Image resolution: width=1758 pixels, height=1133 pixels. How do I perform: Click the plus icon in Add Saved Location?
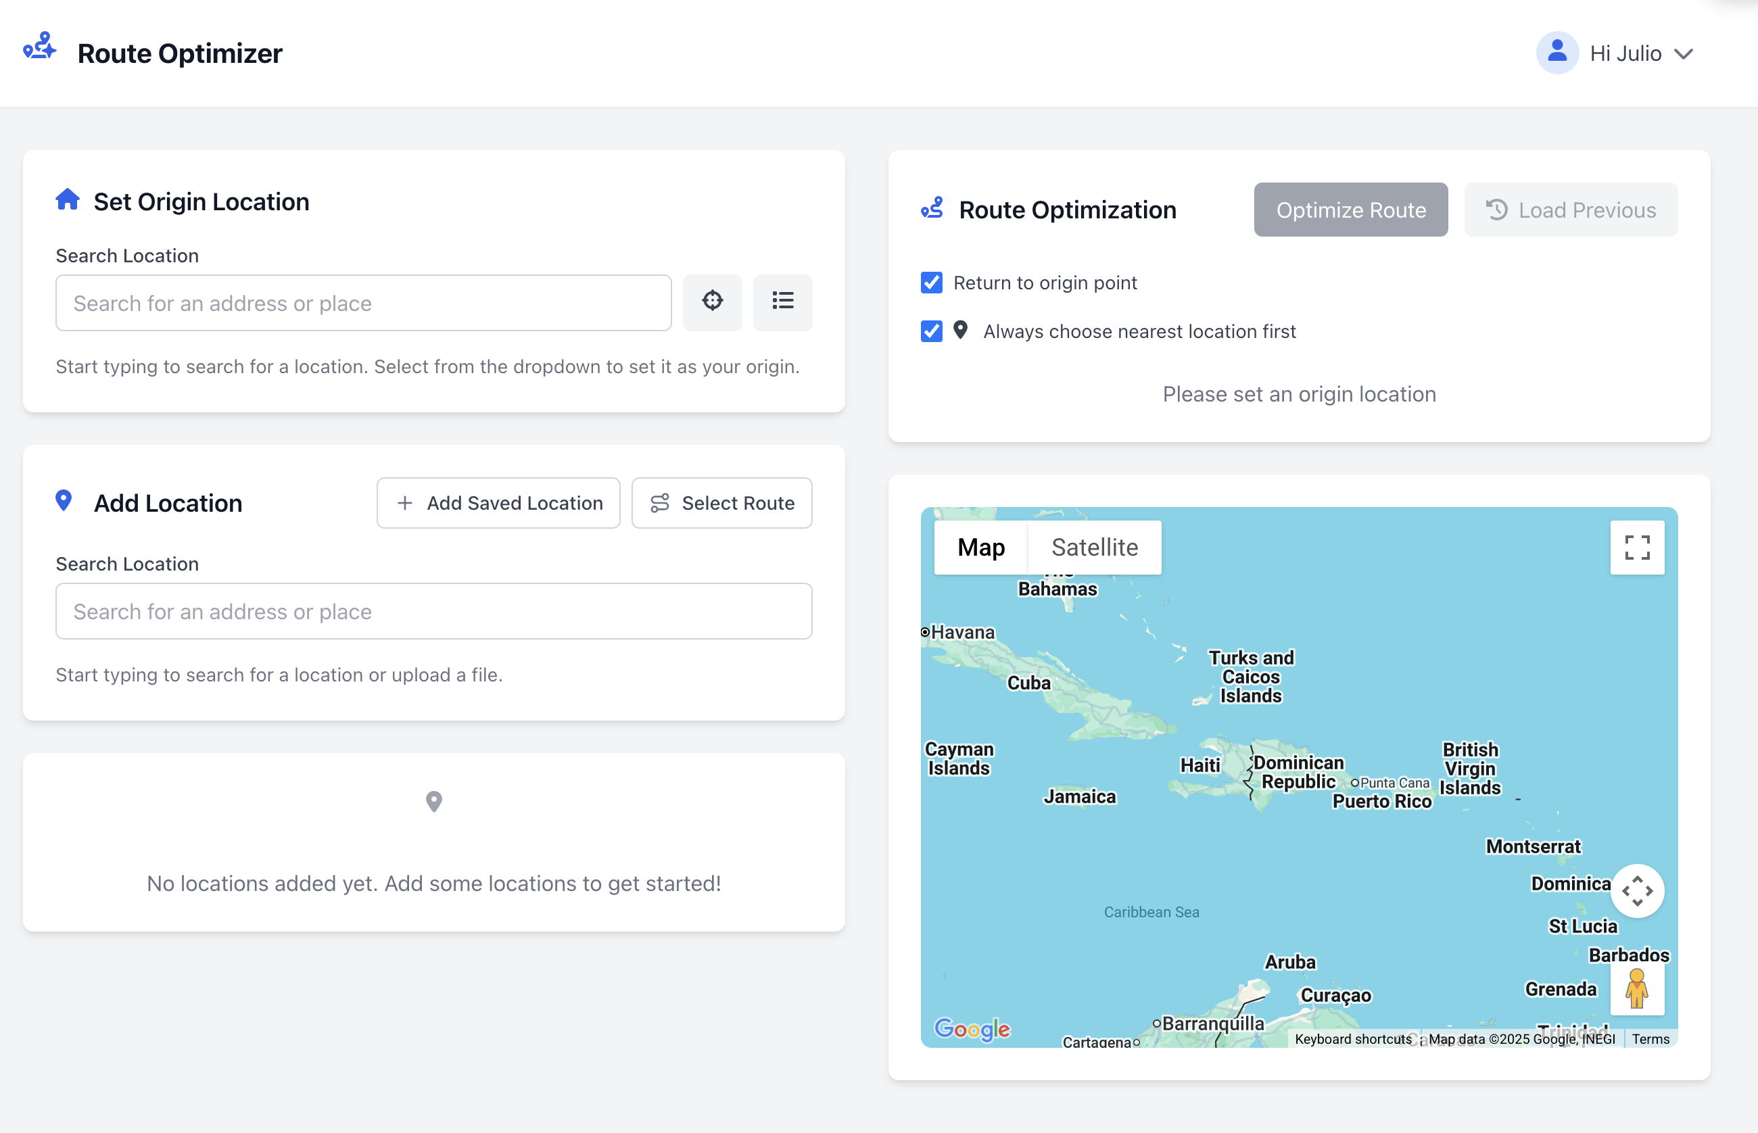coord(405,503)
